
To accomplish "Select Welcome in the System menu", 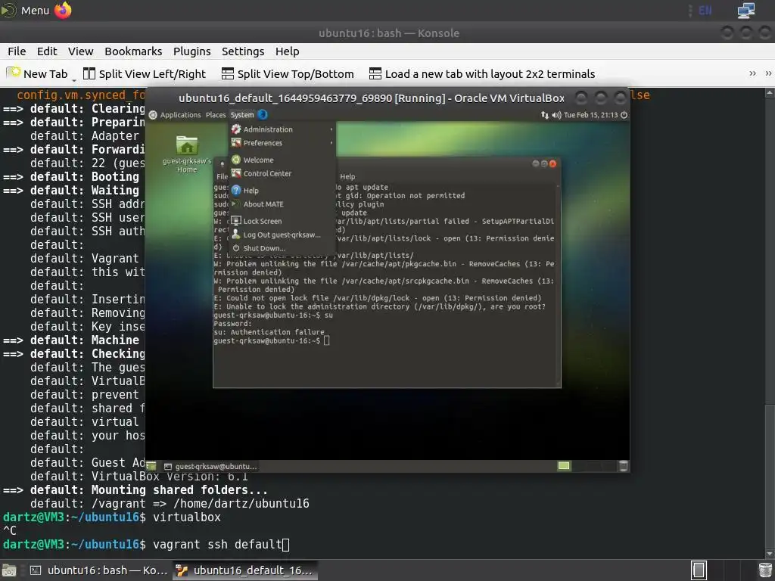I will click(x=283, y=160).
